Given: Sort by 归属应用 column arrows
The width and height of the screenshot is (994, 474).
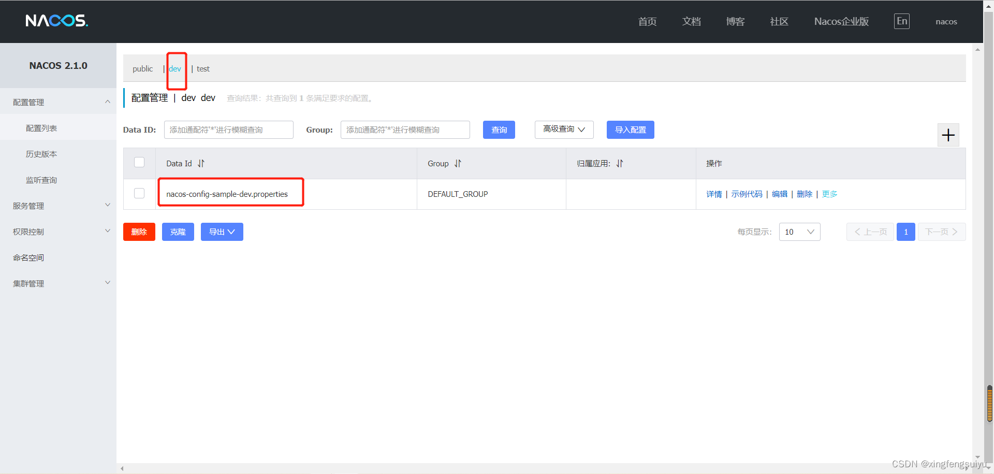Looking at the screenshot, I should point(620,163).
